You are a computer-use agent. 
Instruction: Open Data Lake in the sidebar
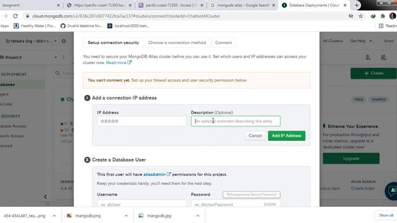pos(6,104)
